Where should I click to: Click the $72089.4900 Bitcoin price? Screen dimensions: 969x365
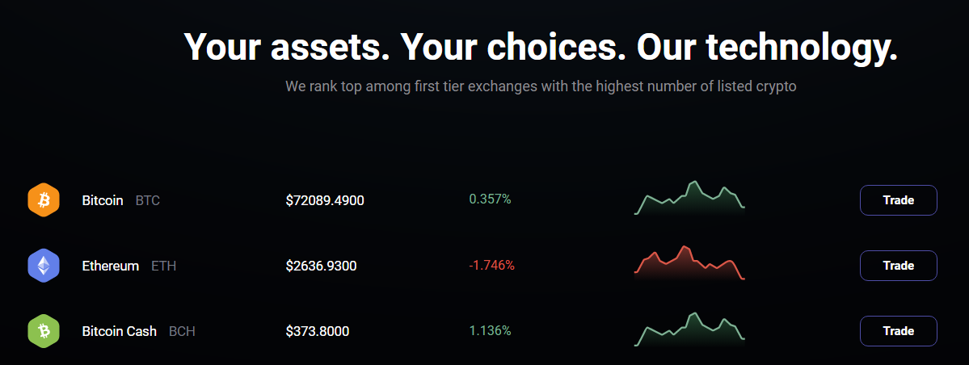325,201
